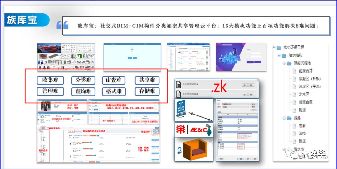This screenshot has width=337, height=169.
Task: Click the 共享难 box
Action: tap(147, 80)
